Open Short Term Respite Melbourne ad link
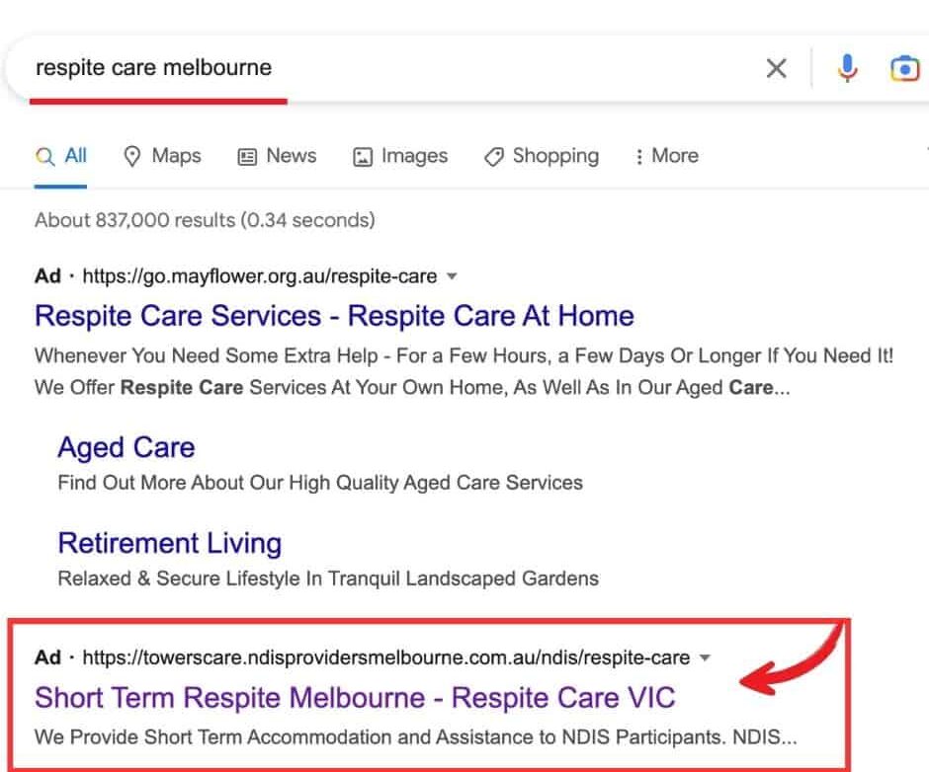The image size is (929, 772). coord(355,698)
